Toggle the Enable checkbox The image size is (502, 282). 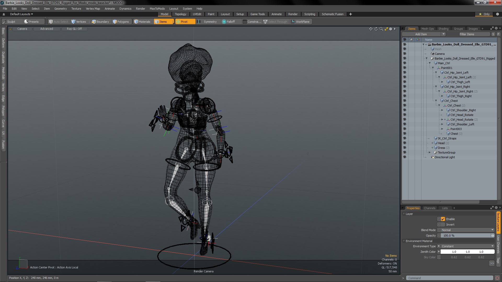[443, 219]
